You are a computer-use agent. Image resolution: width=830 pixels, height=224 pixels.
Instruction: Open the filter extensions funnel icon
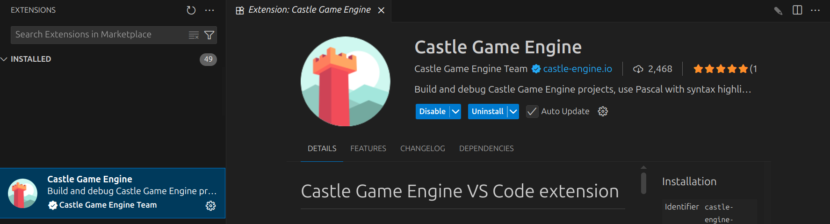pyautogui.click(x=209, y=35)
